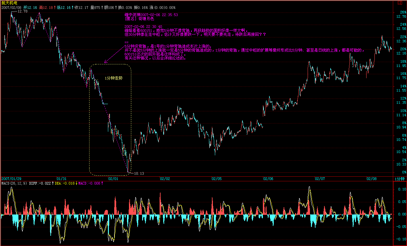Viewport: 407px width, 246px height.
Task: Click the 0.10 level on MACD axis
Action: [x=402, y=190]
